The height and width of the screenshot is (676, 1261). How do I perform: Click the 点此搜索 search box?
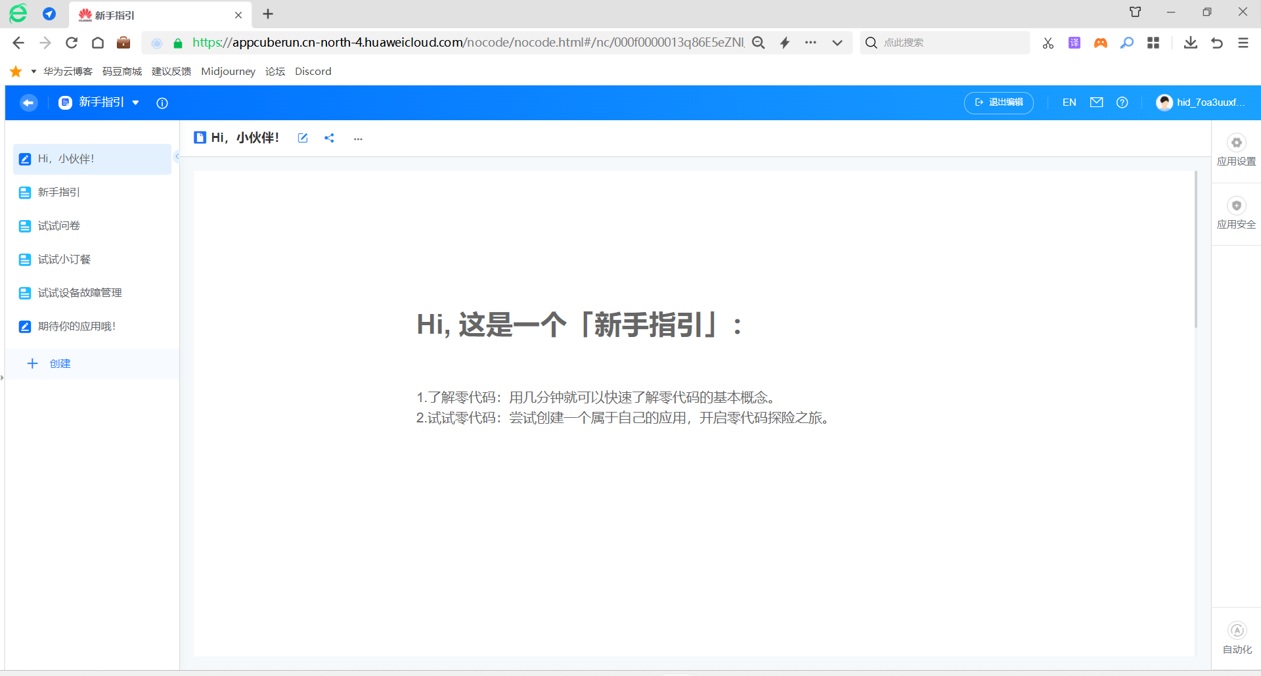(x=944, y=43)
